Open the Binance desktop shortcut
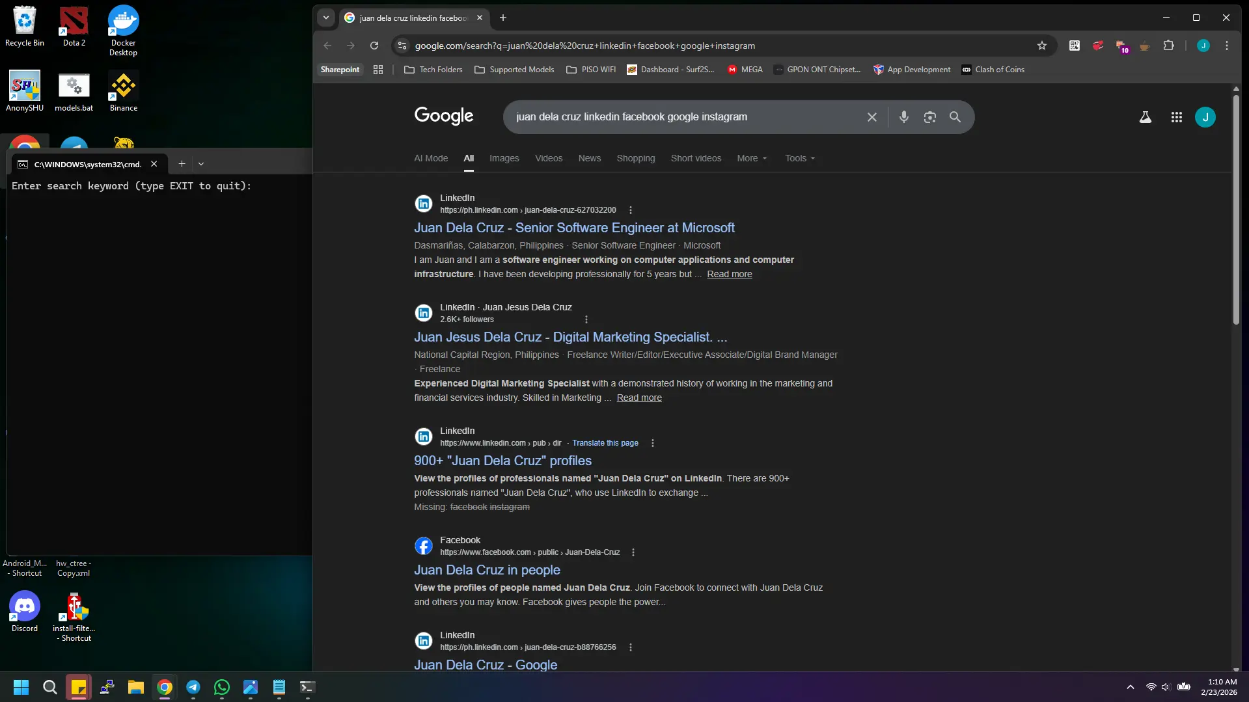 (123, 91)
